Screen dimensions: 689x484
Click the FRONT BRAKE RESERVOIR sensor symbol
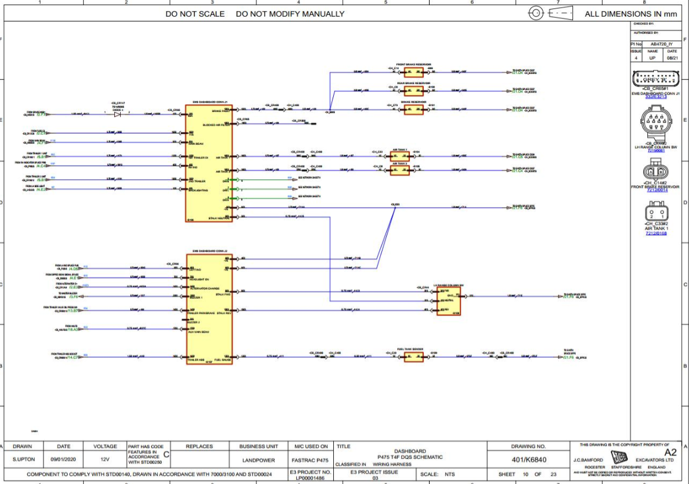click(x=414, y=71)
